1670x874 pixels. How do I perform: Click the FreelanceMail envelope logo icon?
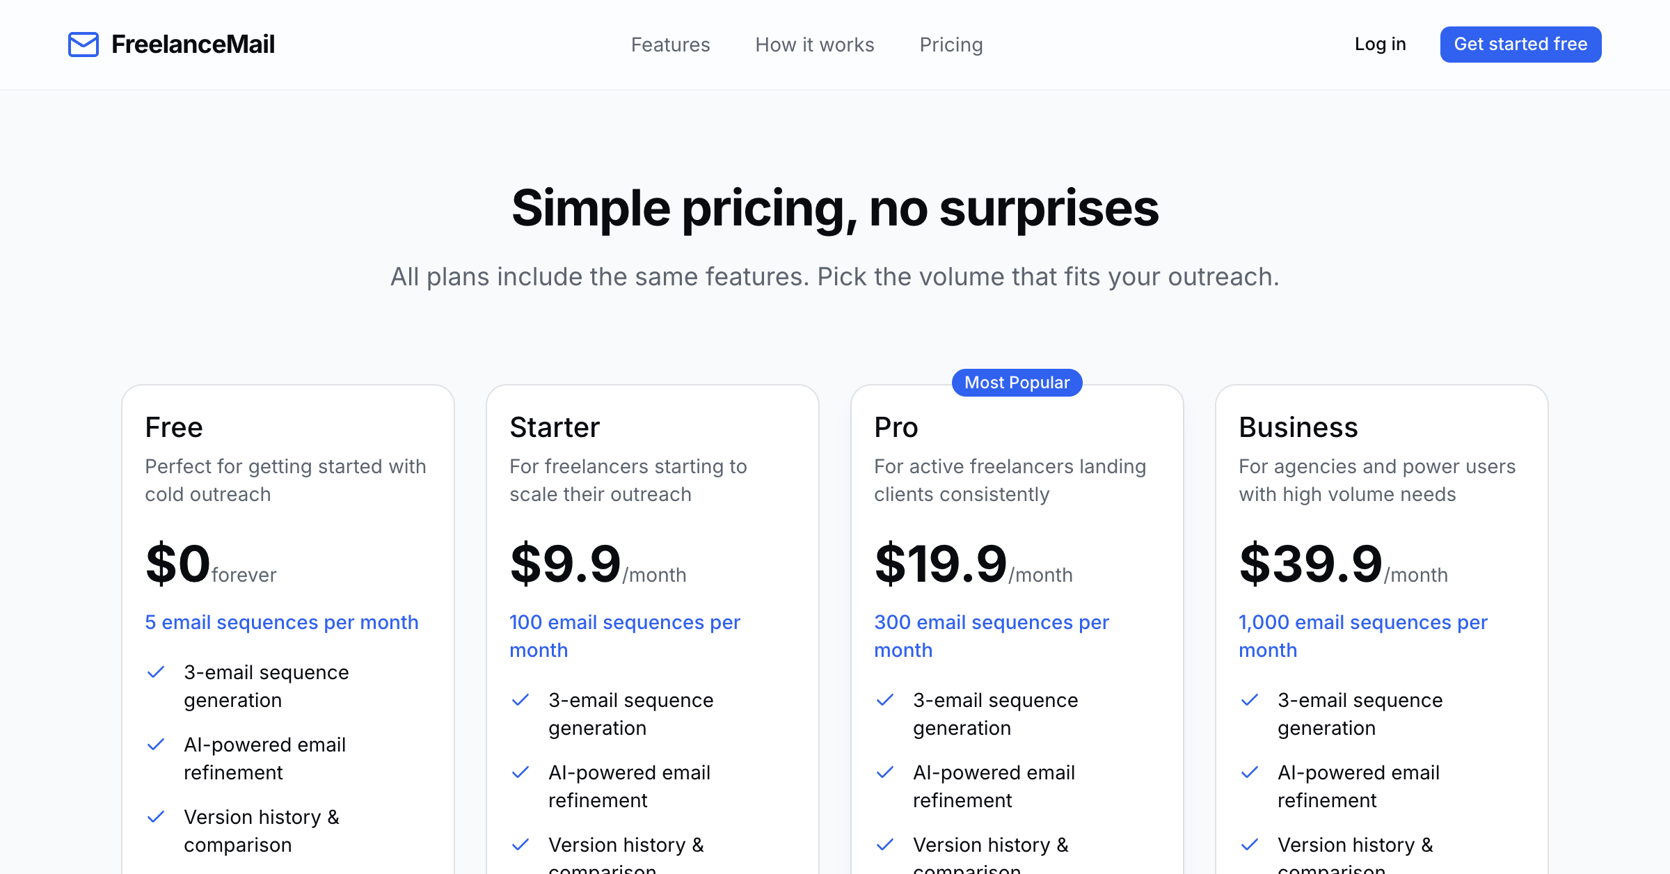pyautogui.click(x=83, y=45)
